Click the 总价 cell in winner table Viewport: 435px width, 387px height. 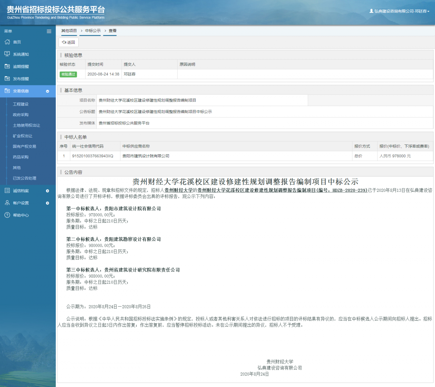coord(358,156)
